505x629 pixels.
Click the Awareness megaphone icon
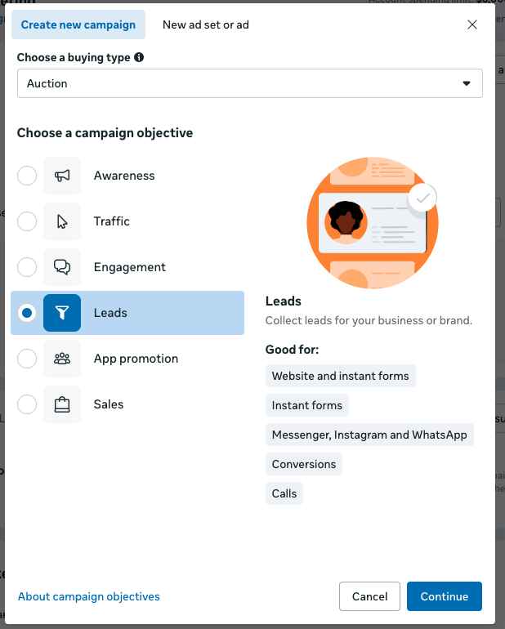point(62,176)
